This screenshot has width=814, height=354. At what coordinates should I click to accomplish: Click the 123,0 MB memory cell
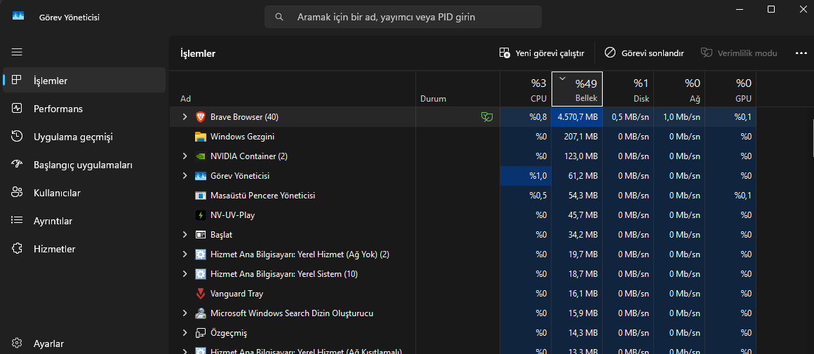pyautogui.click(x=577, y=156)
